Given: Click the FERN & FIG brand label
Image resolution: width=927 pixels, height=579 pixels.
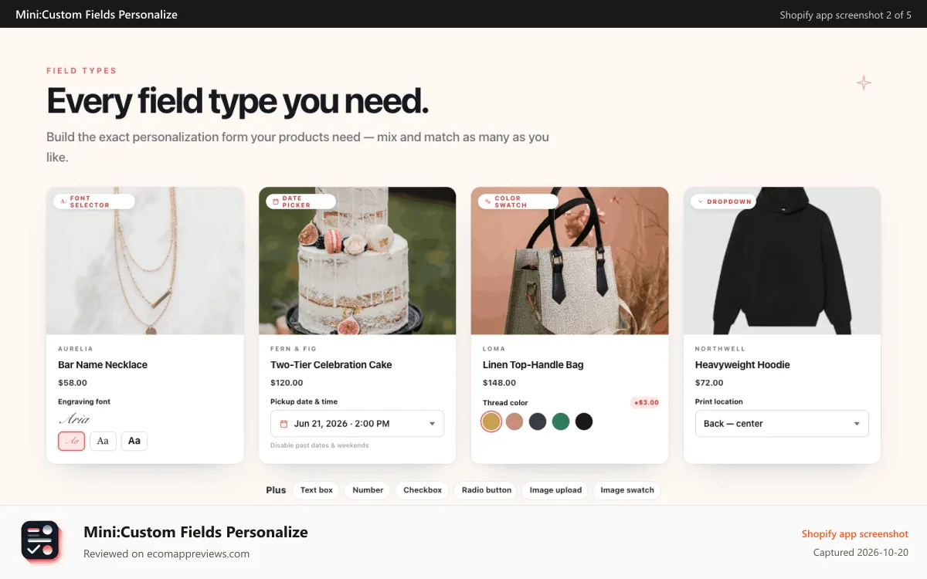Looking at the screenshot, I should point(294,349).
